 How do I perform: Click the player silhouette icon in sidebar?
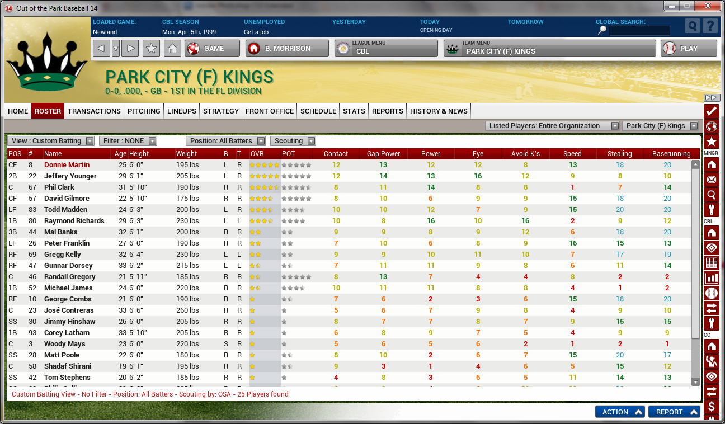(x=711, y=361)
